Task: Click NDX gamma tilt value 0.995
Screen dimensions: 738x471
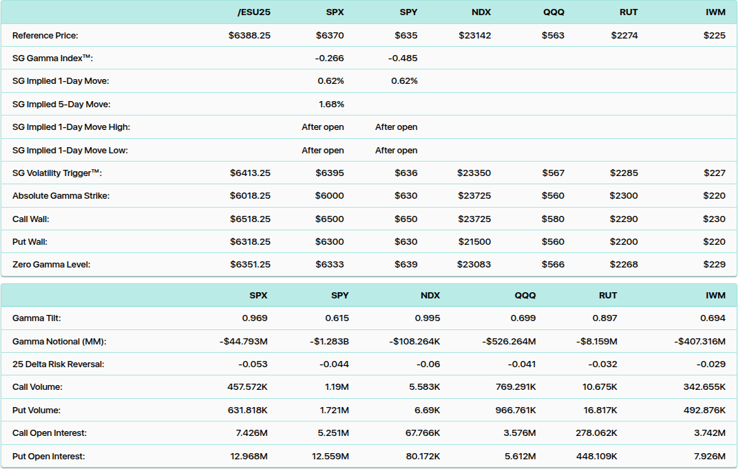Action: pyautogui.click(x=428, y=318)
